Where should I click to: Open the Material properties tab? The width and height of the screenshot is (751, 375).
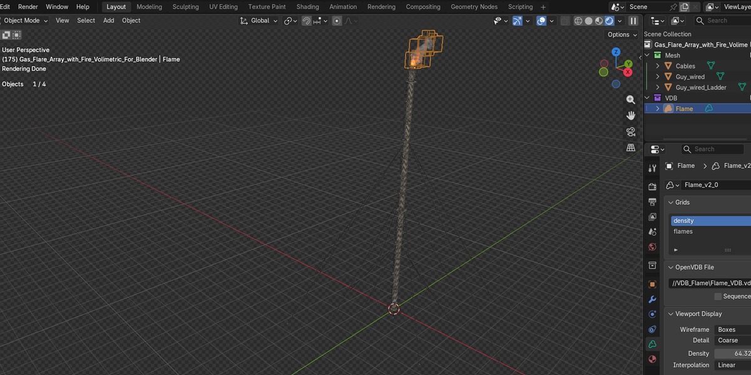tap(652, 359)
